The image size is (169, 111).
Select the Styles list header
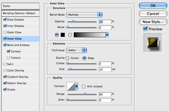click(x=20, y=6)
